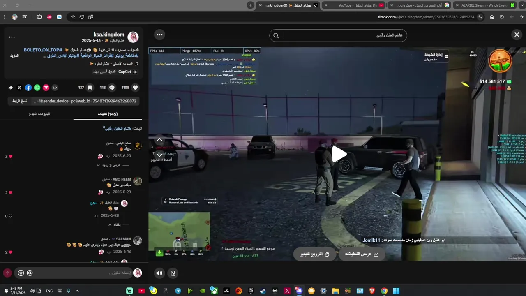Expand the caption with المزيد
Viewport: 526px width, 296px height.
pyautogui.click(x=15, y=55)
